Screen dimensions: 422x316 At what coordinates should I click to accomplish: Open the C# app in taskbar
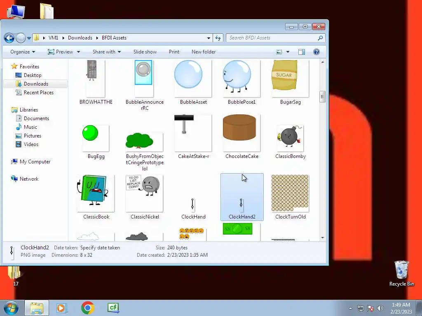tap(113, 308)
